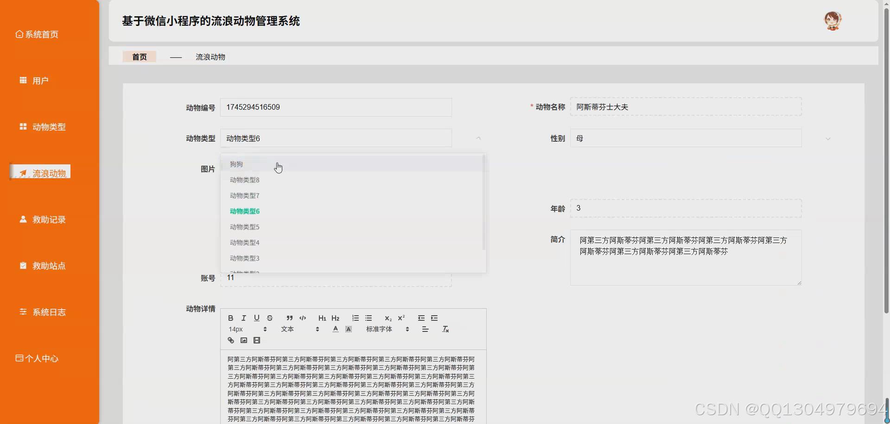Open the text color picker in the editor

[x=336, y=329]
